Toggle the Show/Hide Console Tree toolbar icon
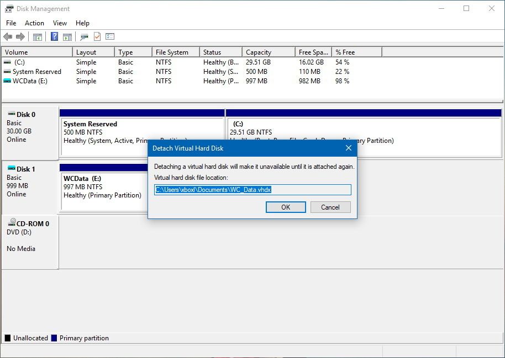Image resolution: width=505 pixels, height=358 pixels. tap(36, 36)
